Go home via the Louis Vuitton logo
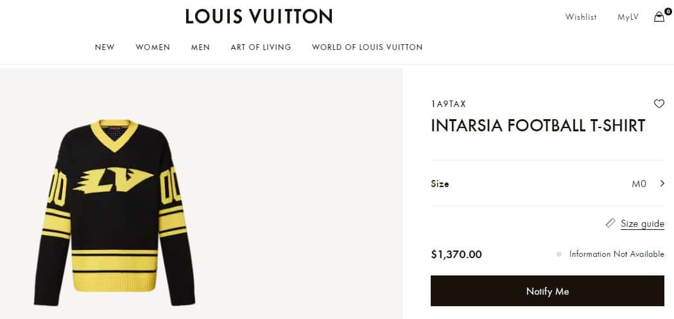The image size is (674, 319). [x=259, y=17]
